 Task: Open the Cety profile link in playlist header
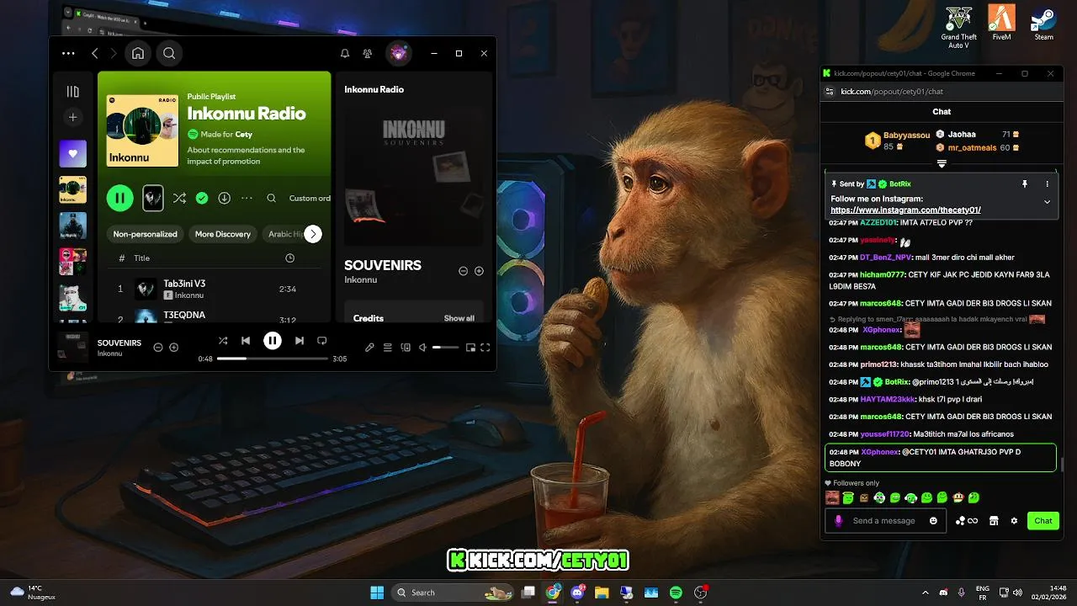(243, 134)
